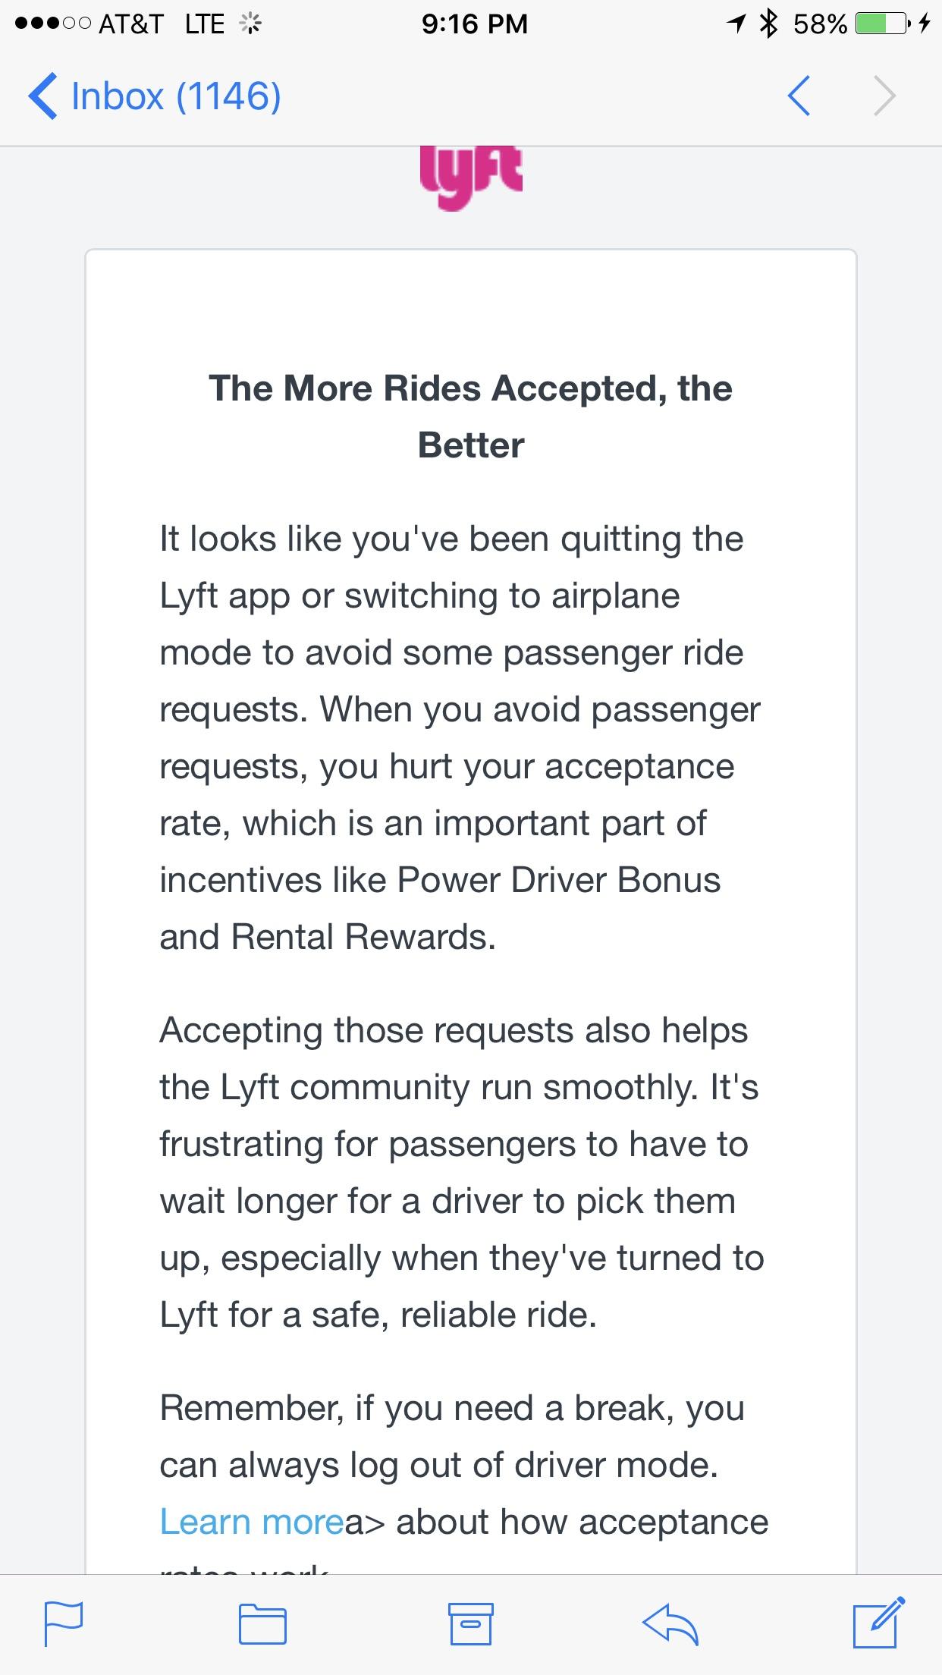Tap the battery indicator icon
Screen dimensions: 942x1675
tap(883, 24)
